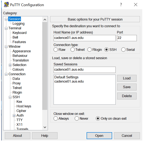
Task: Collapse the Connection tree node
Action: tap(6, 74)
